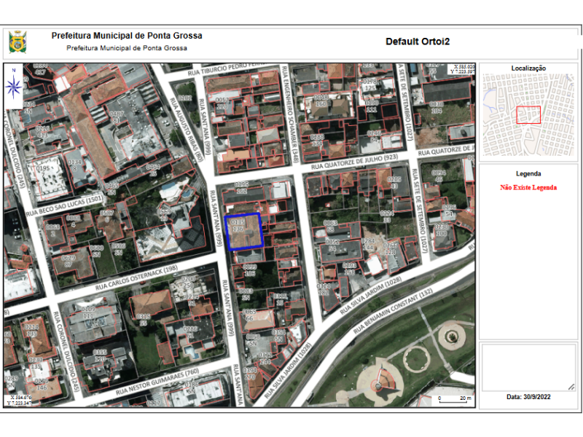Click the red extent rectangle in Localização map
Viewport: 583px width, 437px height.
[528, 114]
